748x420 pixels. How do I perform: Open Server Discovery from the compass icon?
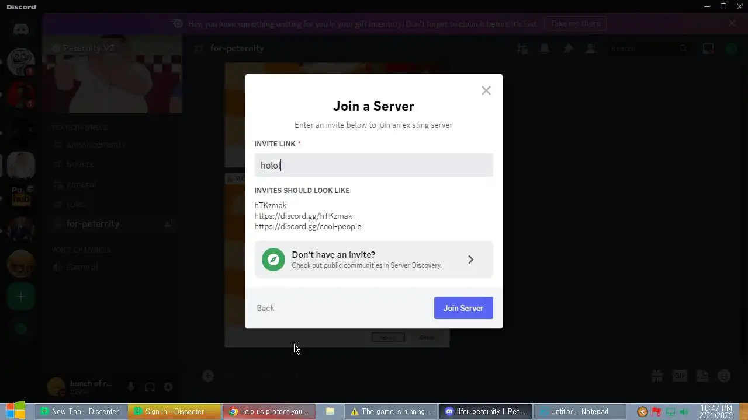[x=273, y=260]
